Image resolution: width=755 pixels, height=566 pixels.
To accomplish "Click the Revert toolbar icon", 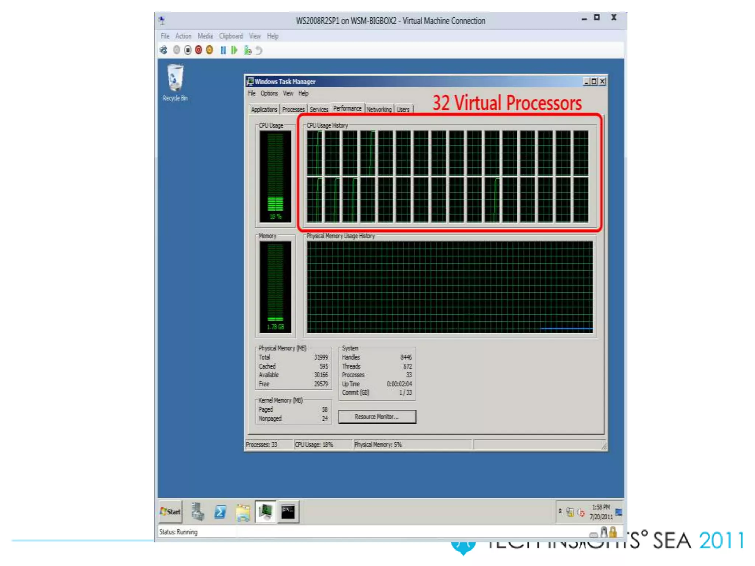I will [259, 50].
